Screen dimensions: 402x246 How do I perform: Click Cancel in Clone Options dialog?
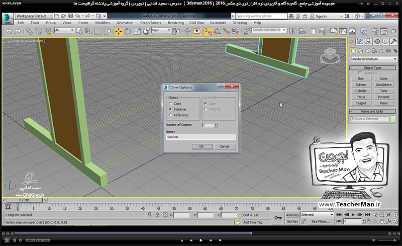(224, 146)
